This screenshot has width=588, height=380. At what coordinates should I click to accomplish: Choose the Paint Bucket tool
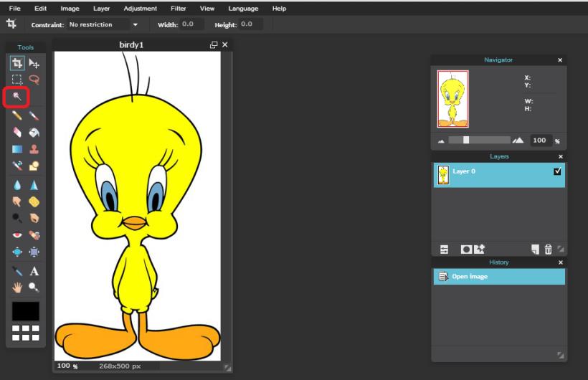[x=34, y=133]
